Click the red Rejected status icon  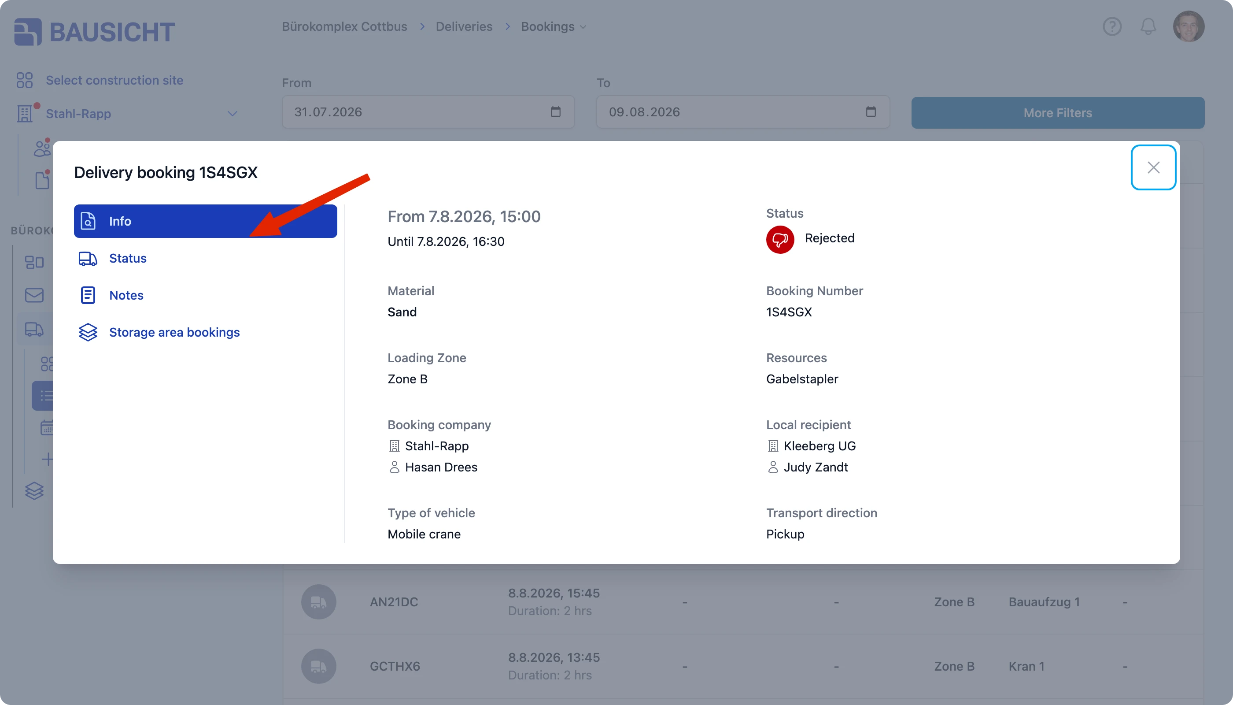pos(780,240)
